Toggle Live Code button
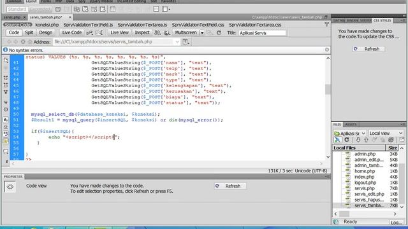This screenshot has height=229, width=408. pyautogui.click(x=71, y=32)
